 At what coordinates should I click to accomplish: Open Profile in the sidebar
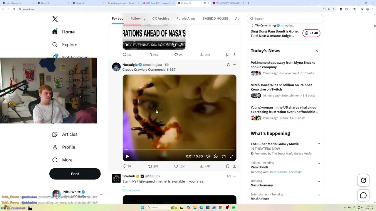pos(64,147)
